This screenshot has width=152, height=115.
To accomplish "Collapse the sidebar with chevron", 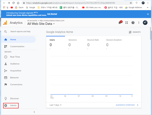I will 34,112.
